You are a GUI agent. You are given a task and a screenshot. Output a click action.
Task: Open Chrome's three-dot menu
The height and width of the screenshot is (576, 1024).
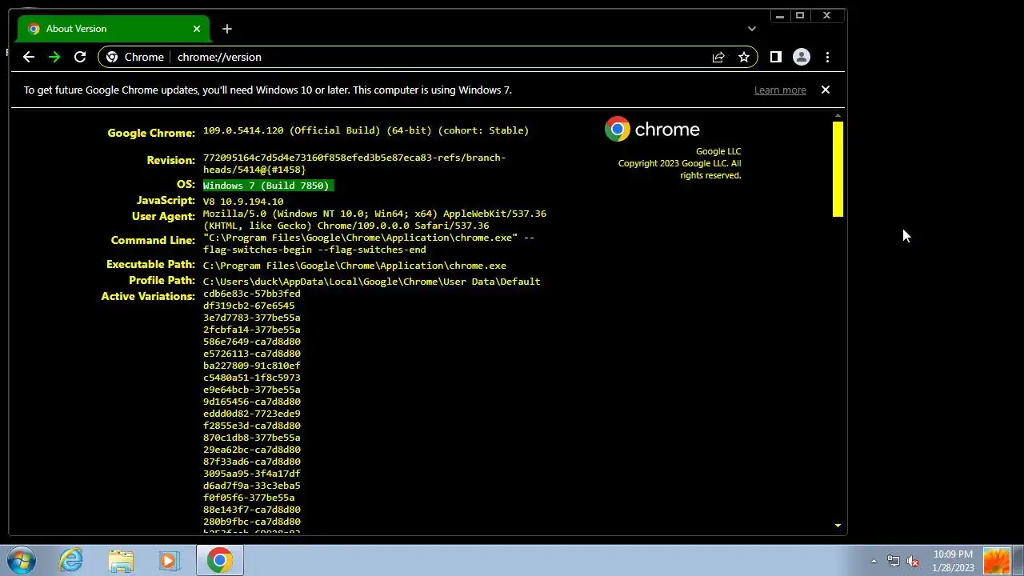[827, 57]
